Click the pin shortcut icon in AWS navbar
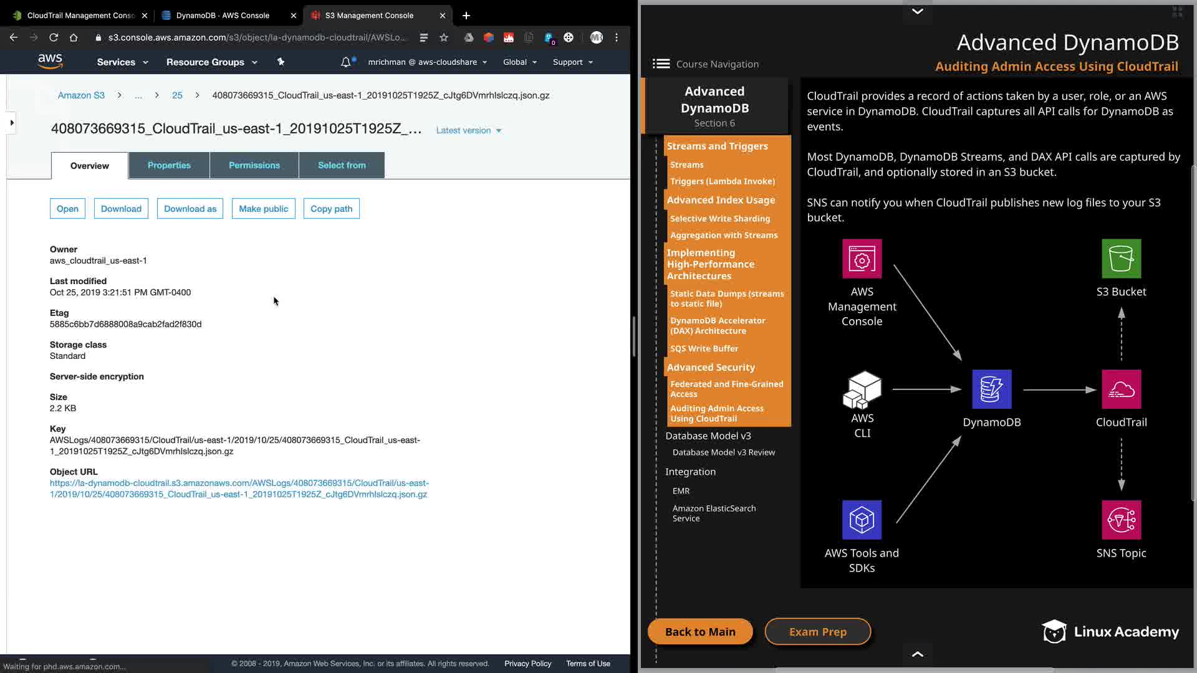The image size is (1197, 673). tap(281, 62)
